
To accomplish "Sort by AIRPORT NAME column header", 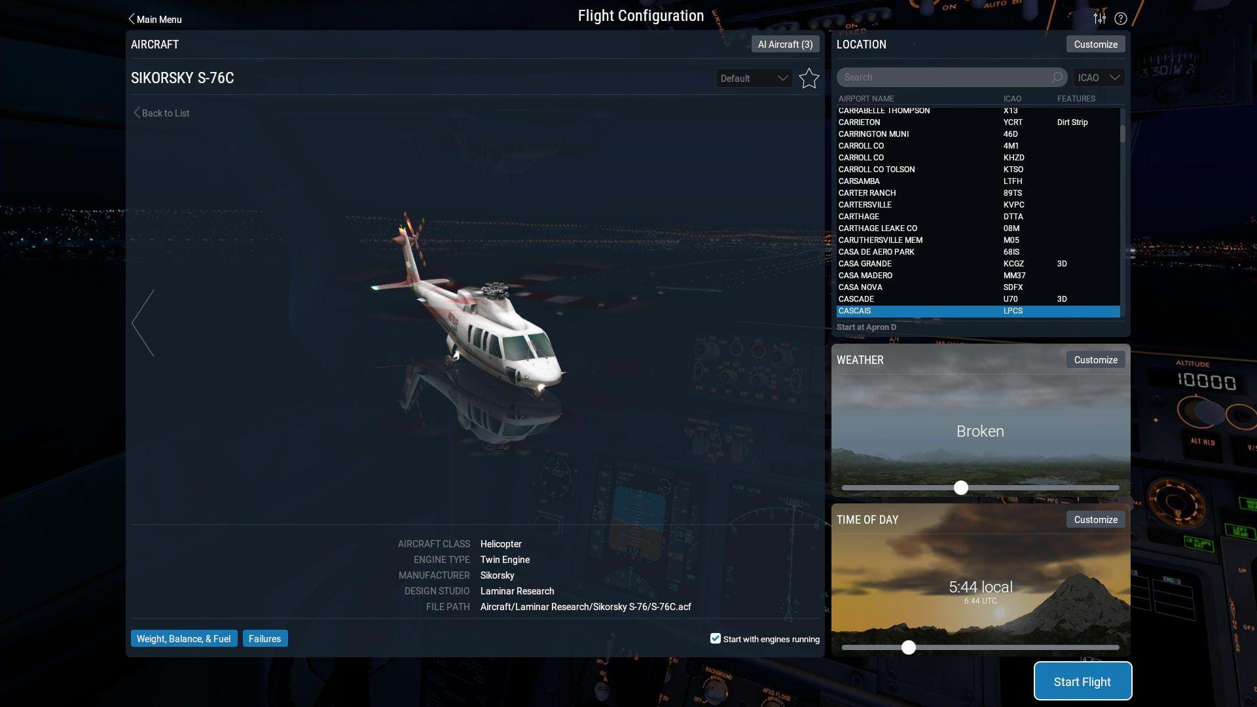I will pos(866,98).
